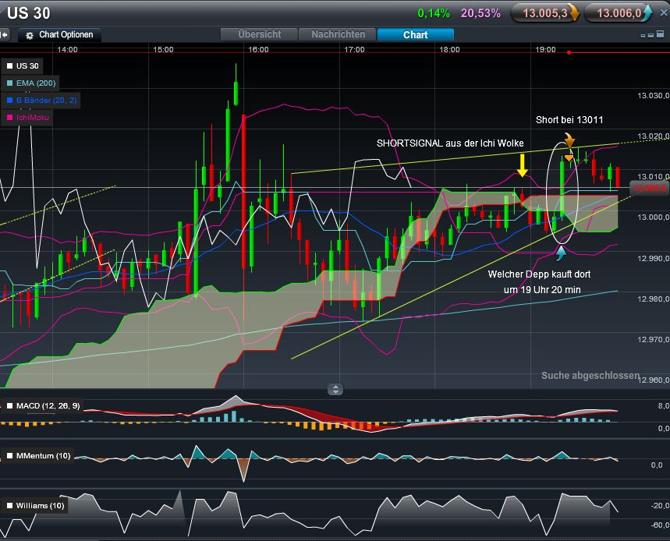Viewport: 670px width, 541px height.
Task: Toggle the Williams (10) legend
Action: coord(35,506)
